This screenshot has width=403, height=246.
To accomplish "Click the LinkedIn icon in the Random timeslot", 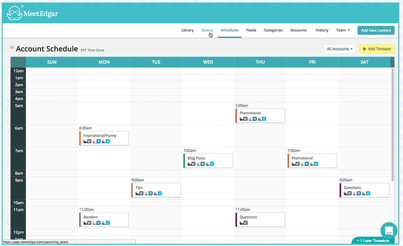I will point(96,223).
